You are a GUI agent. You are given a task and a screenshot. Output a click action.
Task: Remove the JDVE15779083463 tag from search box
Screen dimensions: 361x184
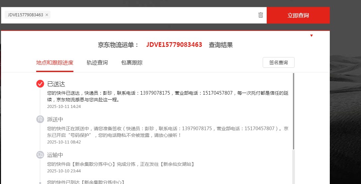click(47, 15)
